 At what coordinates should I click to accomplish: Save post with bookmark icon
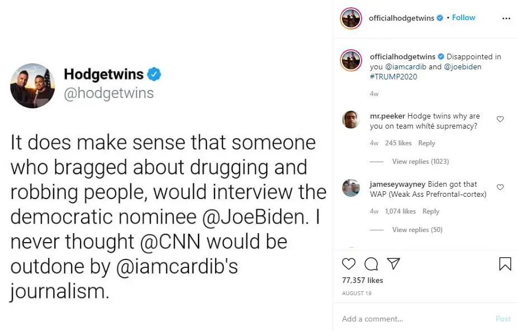505,264
